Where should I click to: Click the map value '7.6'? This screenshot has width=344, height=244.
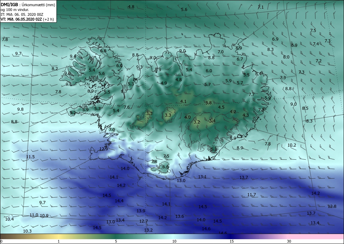127,107
